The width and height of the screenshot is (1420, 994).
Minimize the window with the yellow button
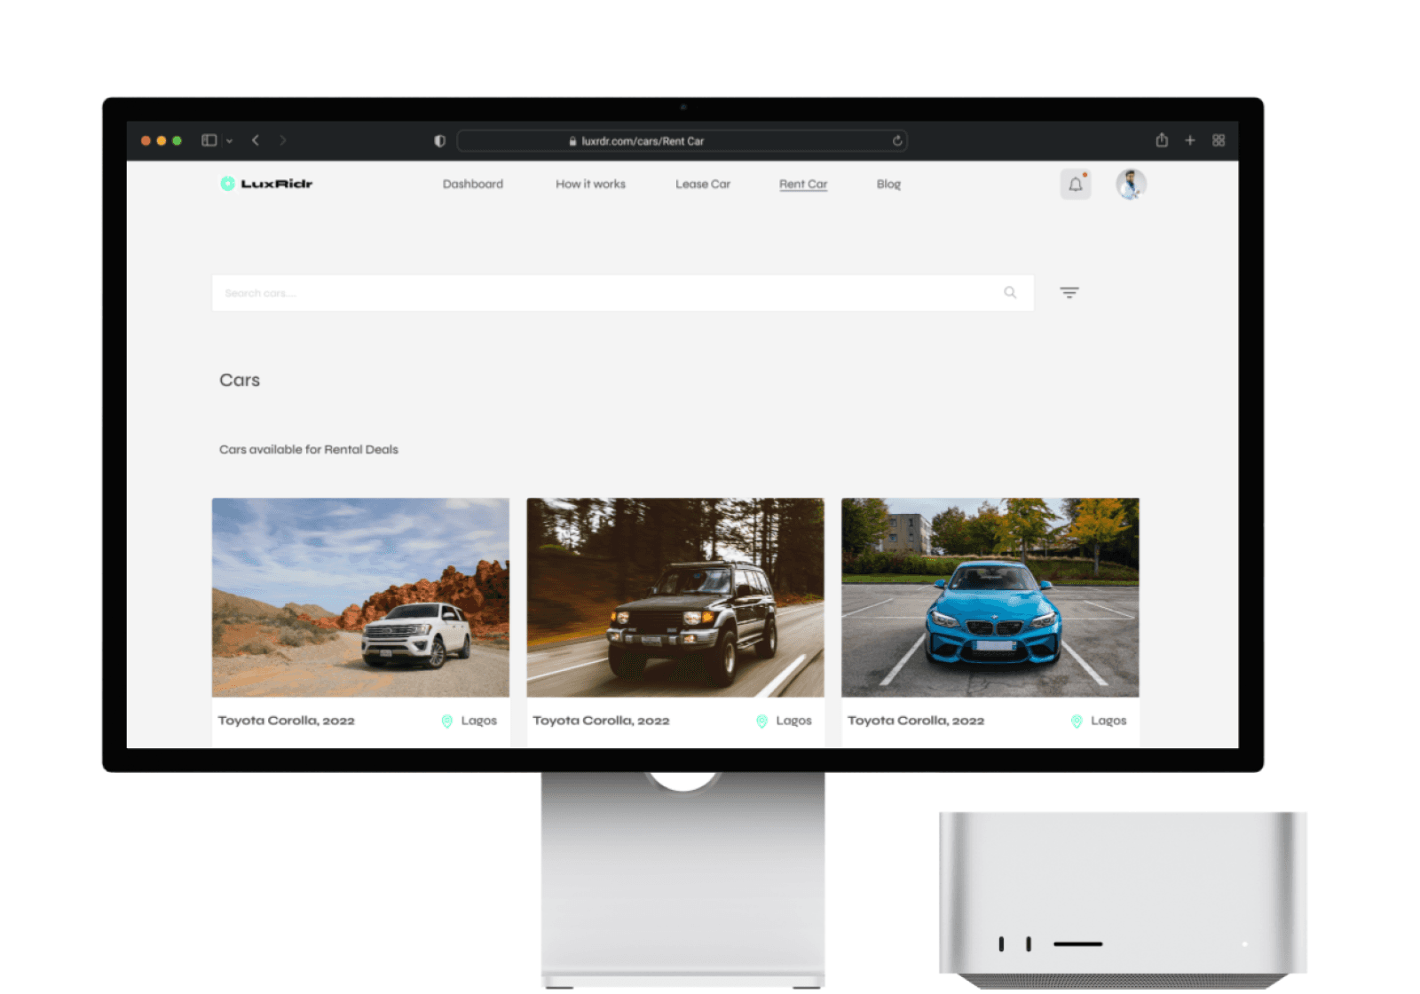(162, 140)
